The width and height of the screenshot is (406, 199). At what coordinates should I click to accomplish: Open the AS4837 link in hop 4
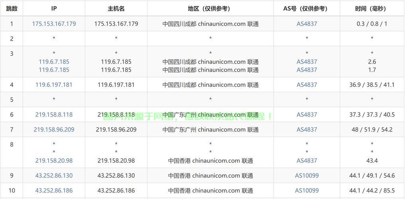307,85
